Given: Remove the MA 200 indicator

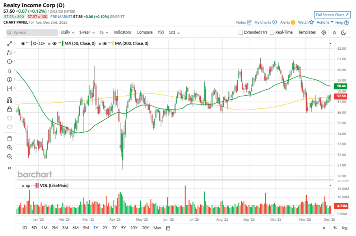Looking at the screenshot, I should pyautogui.click(x=100, y=44).
